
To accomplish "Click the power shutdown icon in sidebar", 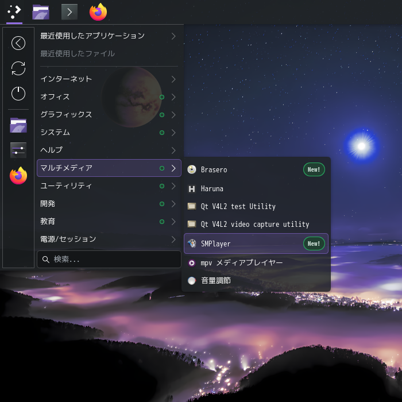I will [18, 93].
